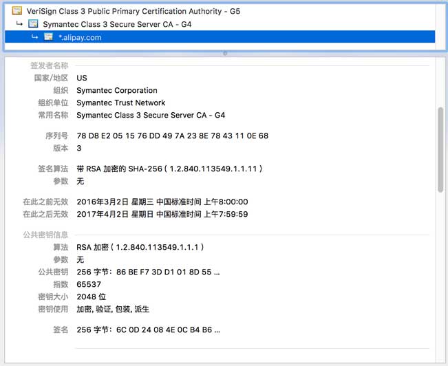
Task: Select the *.alipay.com certificate row
Action: tap(220, 37)
